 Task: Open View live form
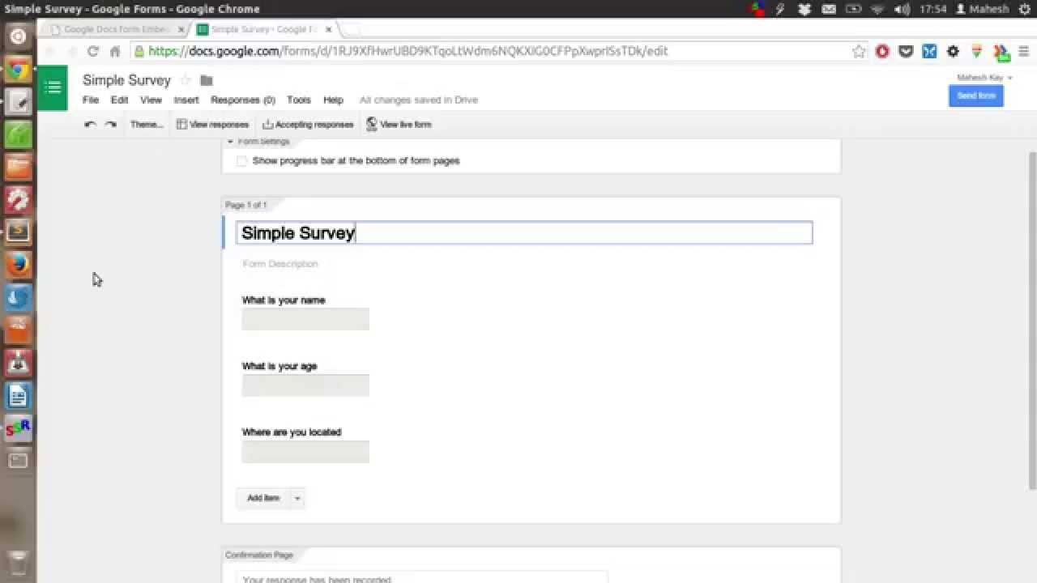tap(399, 125)
